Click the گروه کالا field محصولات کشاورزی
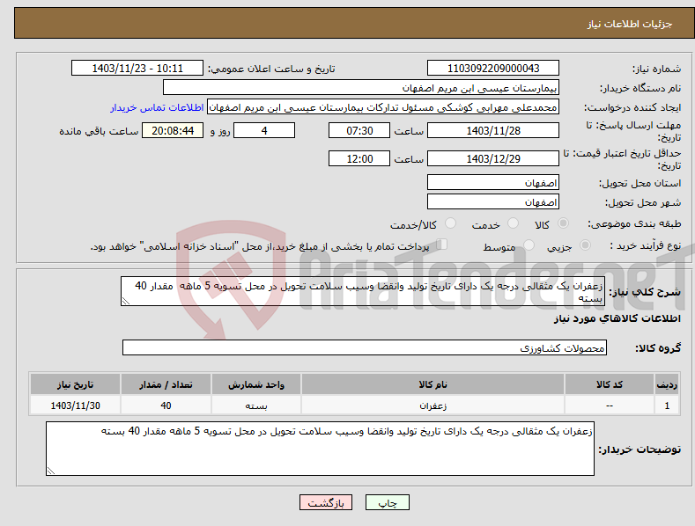This screenshot has width=695, height=526. pos(365,347)
